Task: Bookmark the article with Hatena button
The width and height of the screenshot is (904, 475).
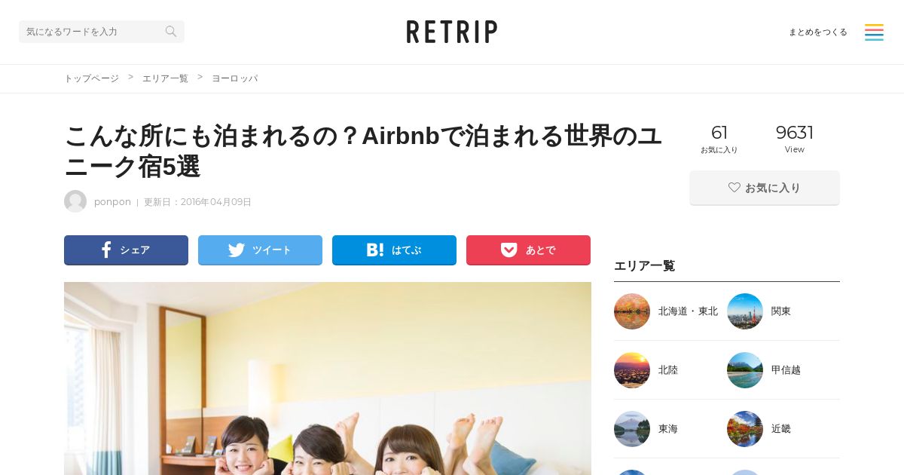Action: pos(394,250)
